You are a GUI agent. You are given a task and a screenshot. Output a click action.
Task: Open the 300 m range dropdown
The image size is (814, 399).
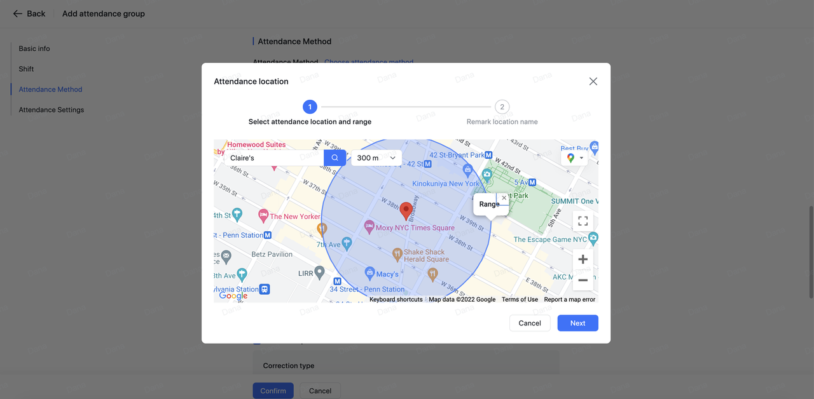[376, 158]
